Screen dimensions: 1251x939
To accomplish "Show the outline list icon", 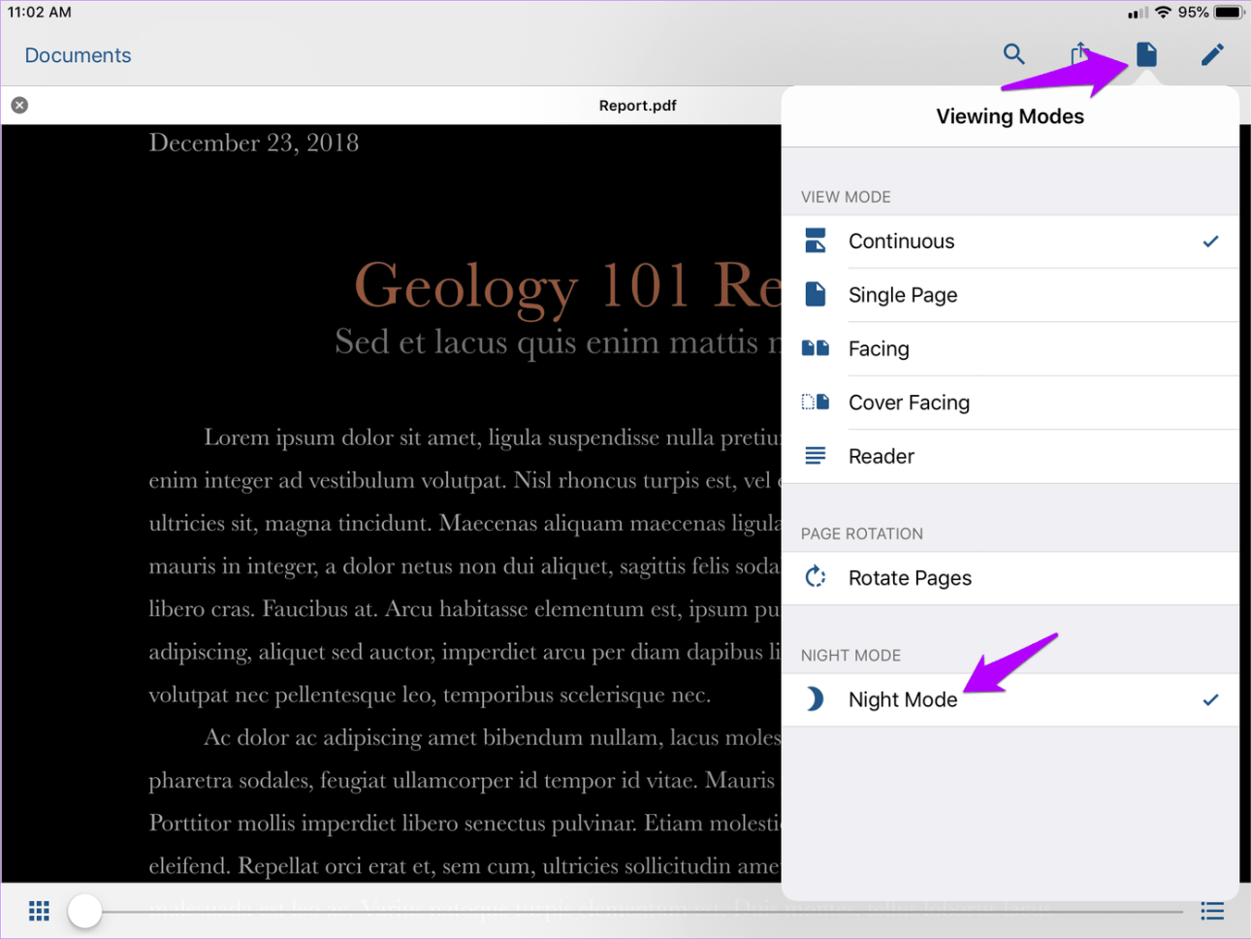I will (1212, 911).
